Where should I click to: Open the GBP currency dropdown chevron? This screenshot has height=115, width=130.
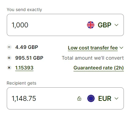116,25
